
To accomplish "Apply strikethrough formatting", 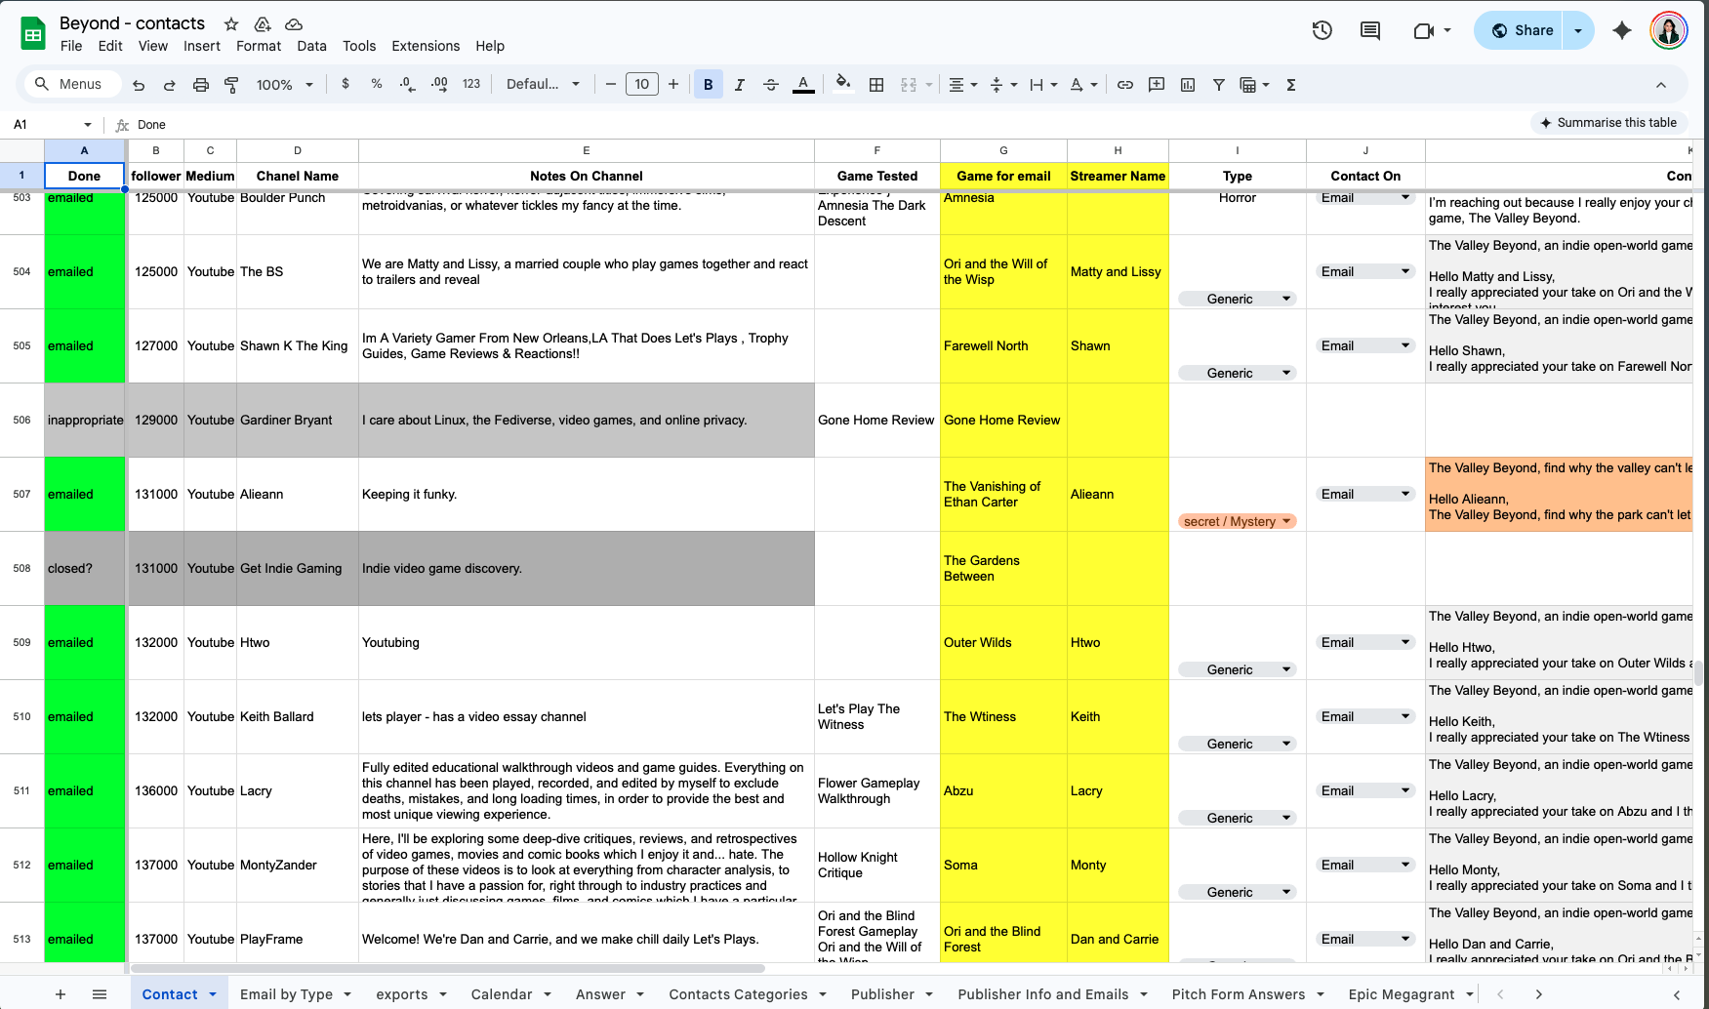I will (771, 85).
